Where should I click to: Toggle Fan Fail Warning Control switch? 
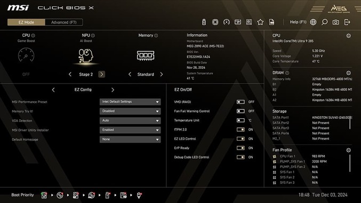point(240,111)
